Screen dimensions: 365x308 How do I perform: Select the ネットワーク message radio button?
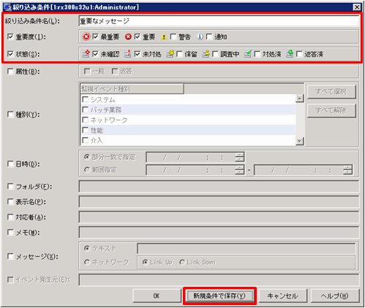(x=86, y=262)
